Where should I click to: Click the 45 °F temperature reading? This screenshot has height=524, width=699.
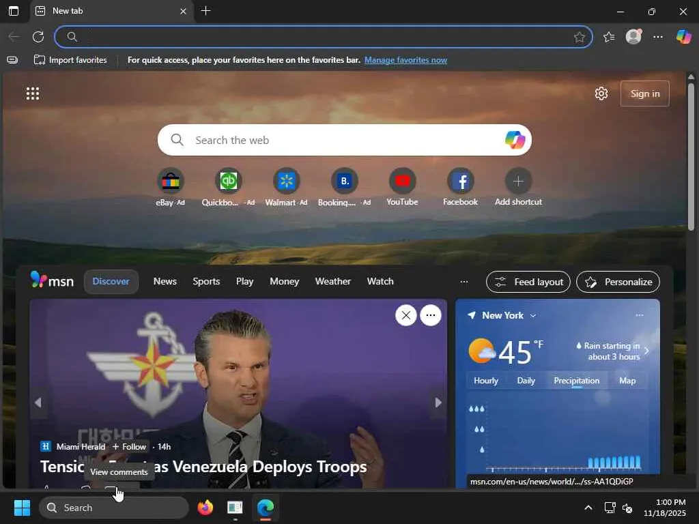coord(520,351)
